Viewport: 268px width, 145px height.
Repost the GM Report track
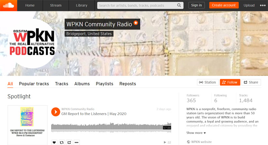[62, 142]
